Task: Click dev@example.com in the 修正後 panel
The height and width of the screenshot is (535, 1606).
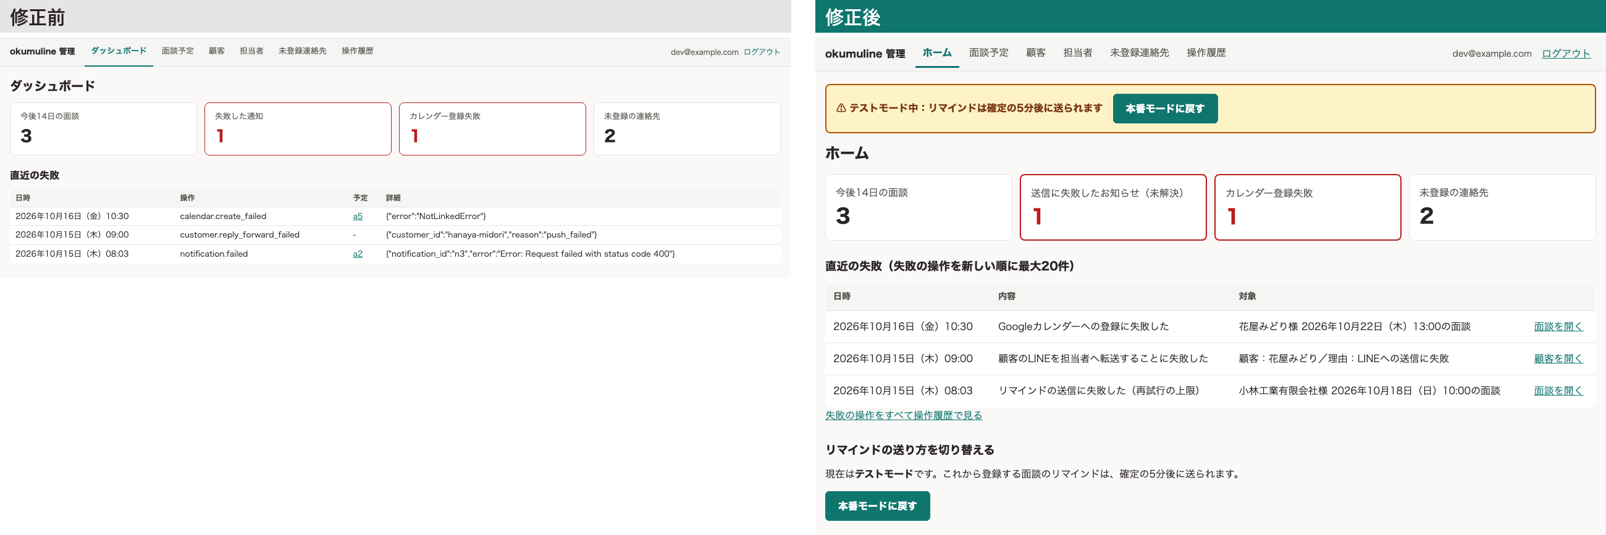Action: (x=1491, y=54)
